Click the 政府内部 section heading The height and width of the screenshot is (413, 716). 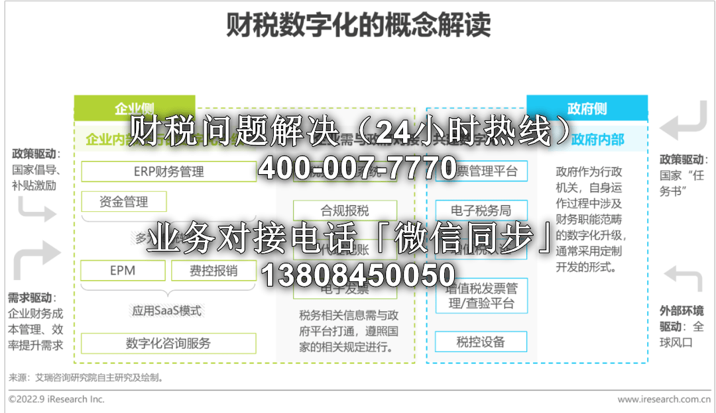[597, 140]
